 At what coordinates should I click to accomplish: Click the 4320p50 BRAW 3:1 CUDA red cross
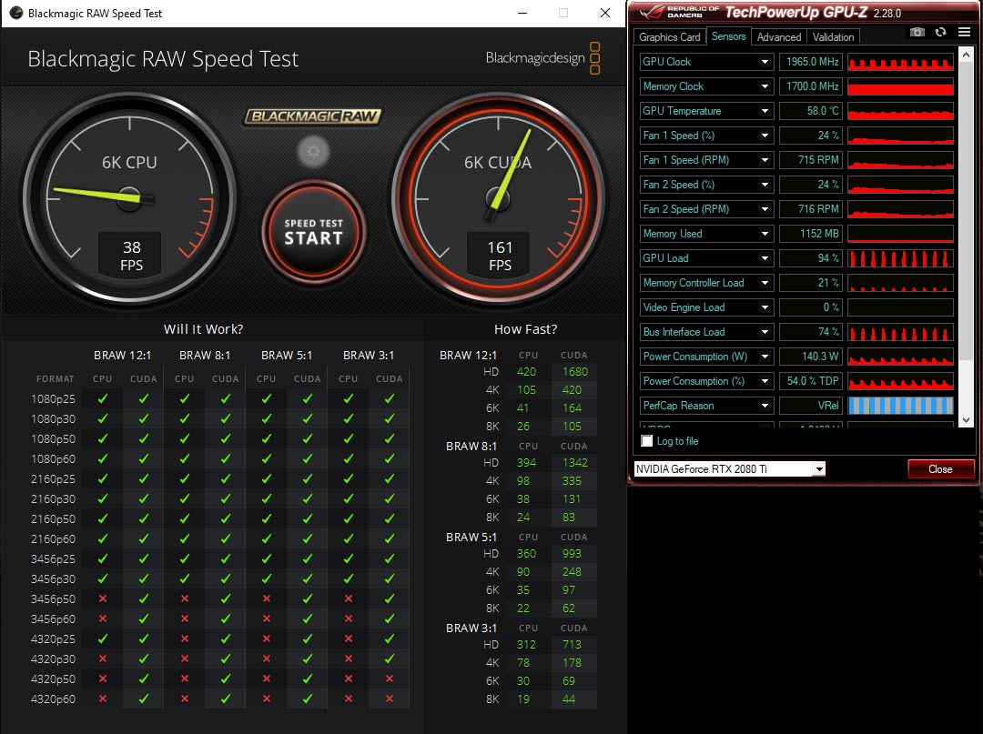click(390, 679)
